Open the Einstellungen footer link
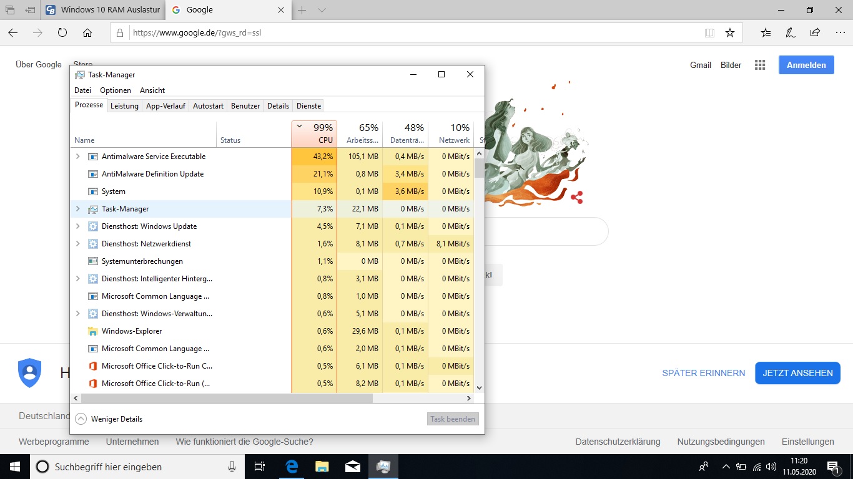853x479 pixels. tap(807, 442)
